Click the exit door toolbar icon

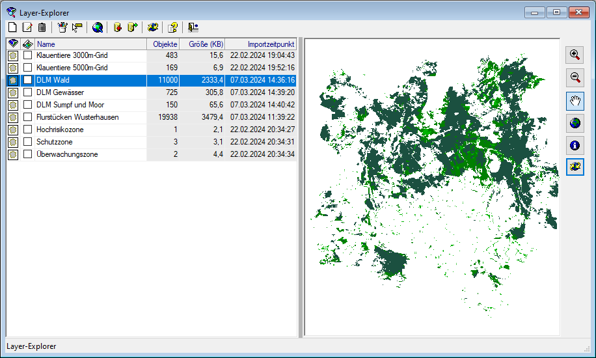pos(193,27)
